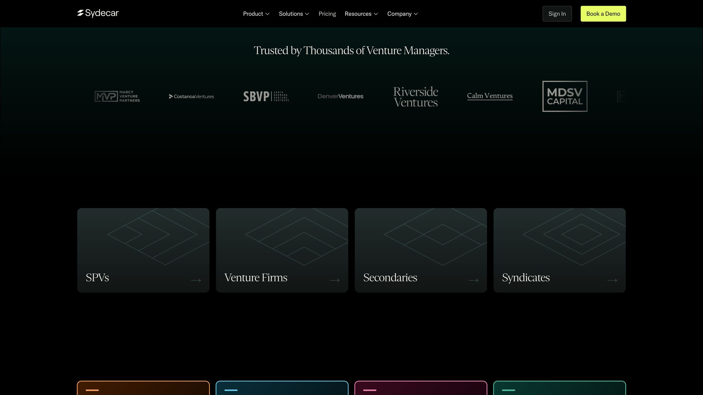Screen dimensions: 703x395
Task: Click the pink-bordered card at bottom
Action: (421, 388)
